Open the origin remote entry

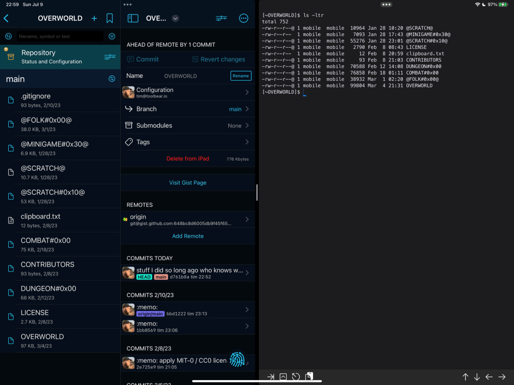[x=188, y=220]
